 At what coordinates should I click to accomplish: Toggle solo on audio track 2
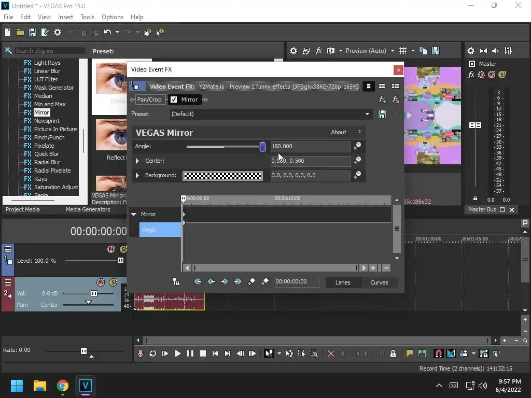(113, 282)
